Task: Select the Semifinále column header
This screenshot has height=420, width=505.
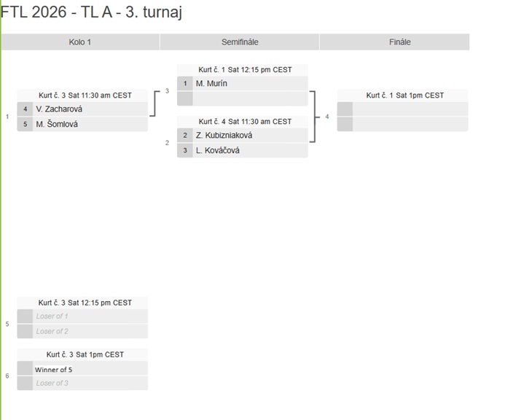Action: tap(240, 42)
